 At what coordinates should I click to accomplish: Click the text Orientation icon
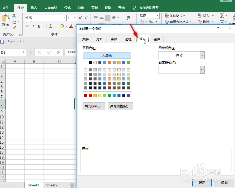[x=114, y=18]
